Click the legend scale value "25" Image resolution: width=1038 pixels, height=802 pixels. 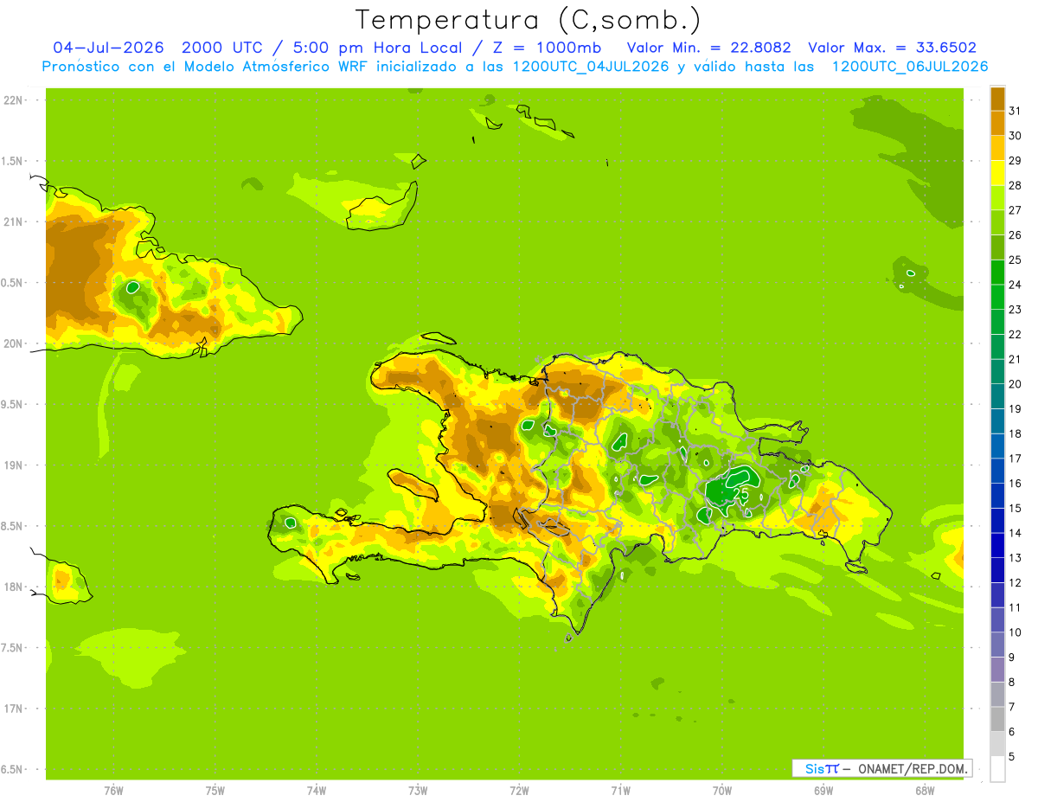click(1016, 260)
